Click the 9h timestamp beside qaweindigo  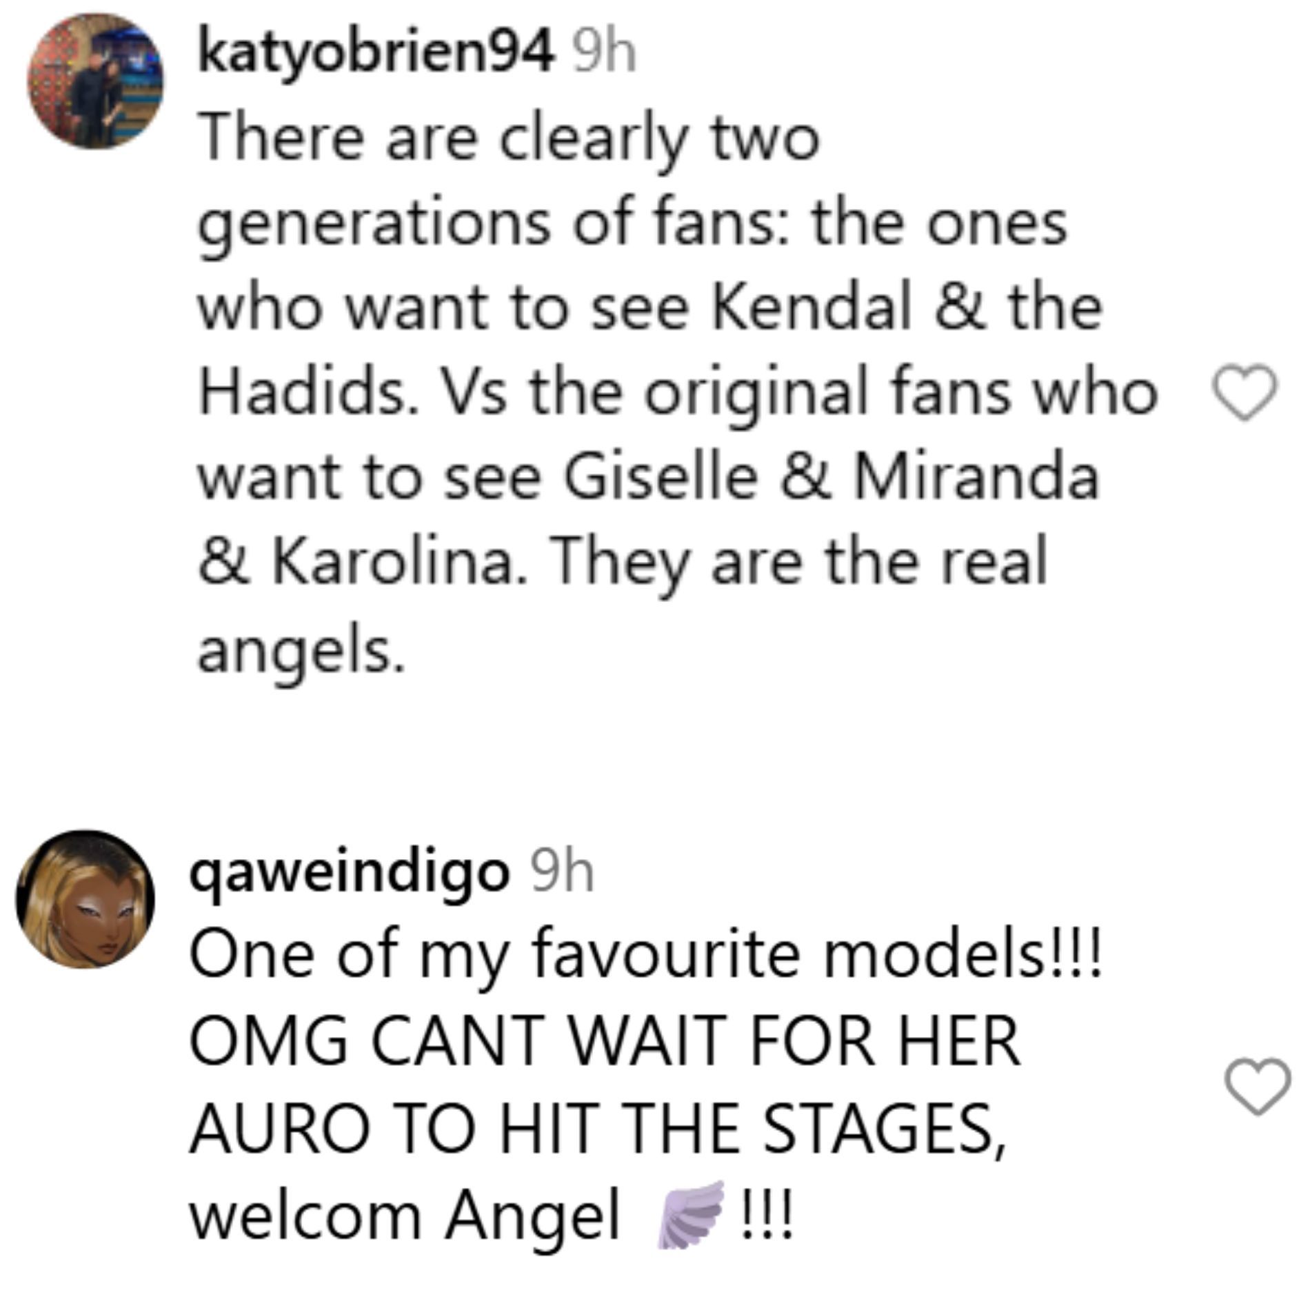tap(561, 873)
